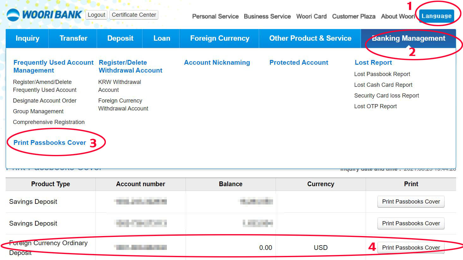Image resolution: width=463 pixels, height=260 pixels.
Task: Open the Deposit menu tab
Action: 120,38
